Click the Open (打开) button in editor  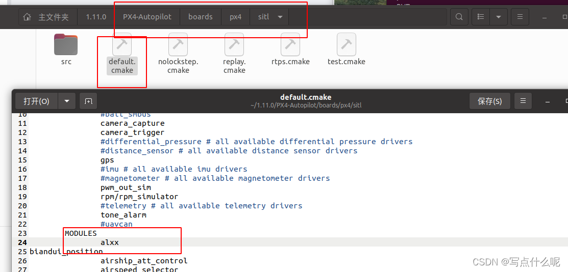point(36,101)
